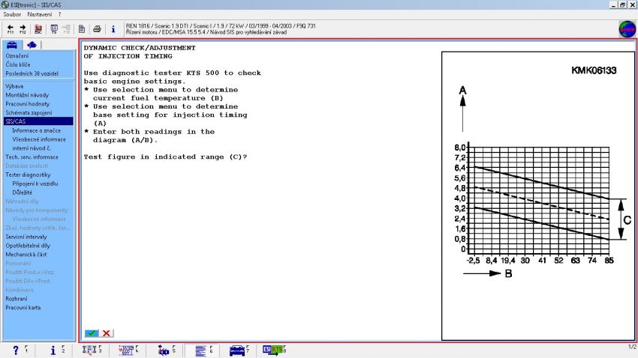Screen dimensions: 638x358
Task: Click the ESC exit toolbar icon
Action: 38,29
